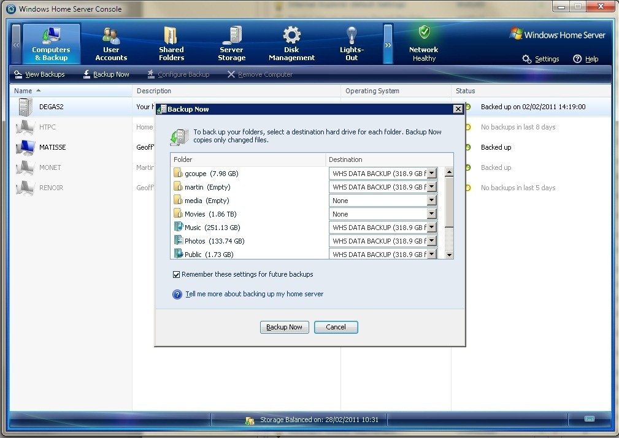The height and width of the screenshot is (438, 619).
Task: Click the keyboard icon in the status bar
Action: [x=590, y=418]
